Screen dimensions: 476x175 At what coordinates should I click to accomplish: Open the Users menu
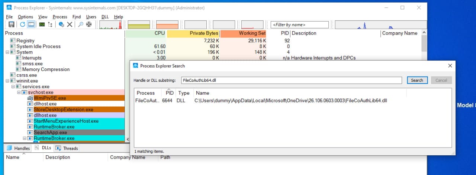pyautogui.click(x=91, y=17)
